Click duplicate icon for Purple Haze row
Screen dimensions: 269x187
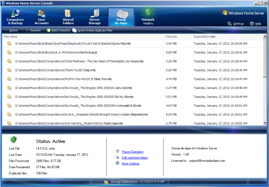[x=9, y=123]
